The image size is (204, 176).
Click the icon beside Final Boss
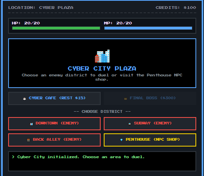(x=126, y=99)
